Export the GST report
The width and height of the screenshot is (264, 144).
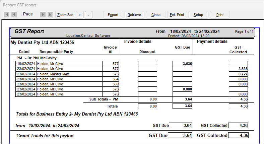(x=113, y=15)
